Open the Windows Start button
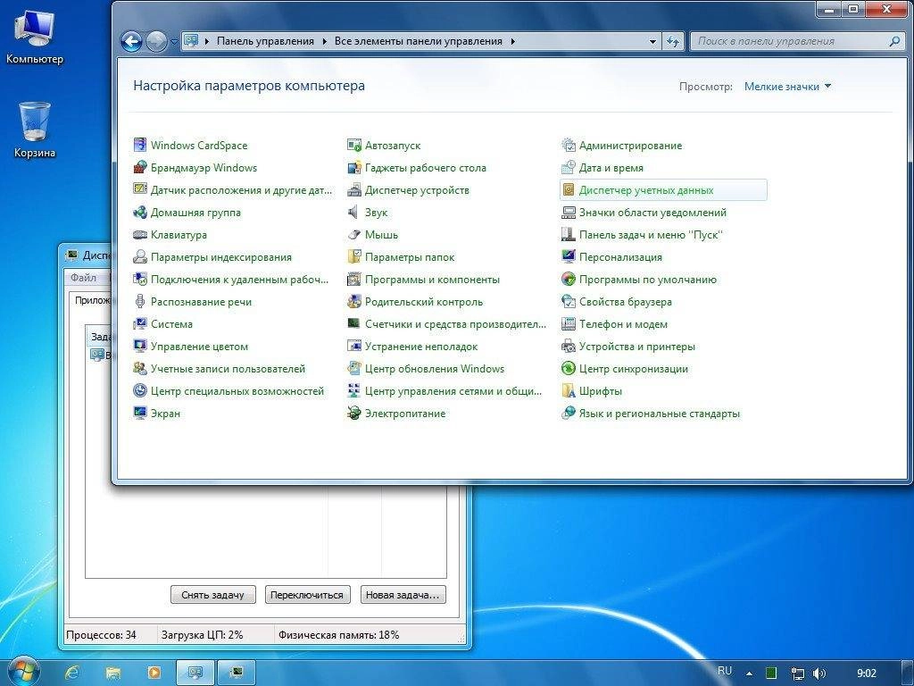The image size is (914, 686). coord(22,671)
